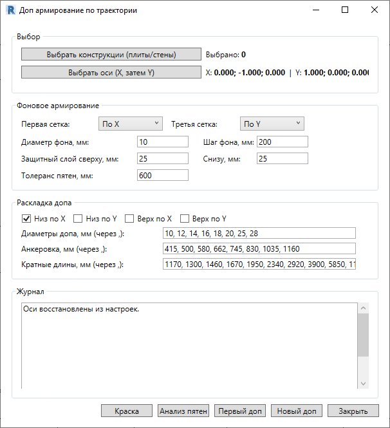The width and height of the screenshot is (390, 428).
Task: Focus the "Диаметр фона, мм" field
Action: (x=163, y=142)
